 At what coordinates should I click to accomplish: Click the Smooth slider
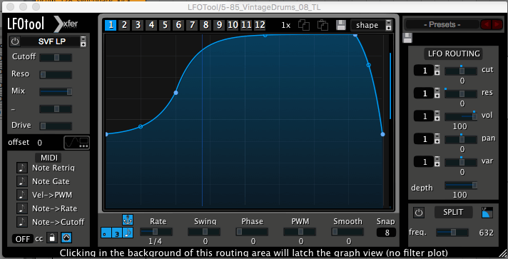point(347,232)
